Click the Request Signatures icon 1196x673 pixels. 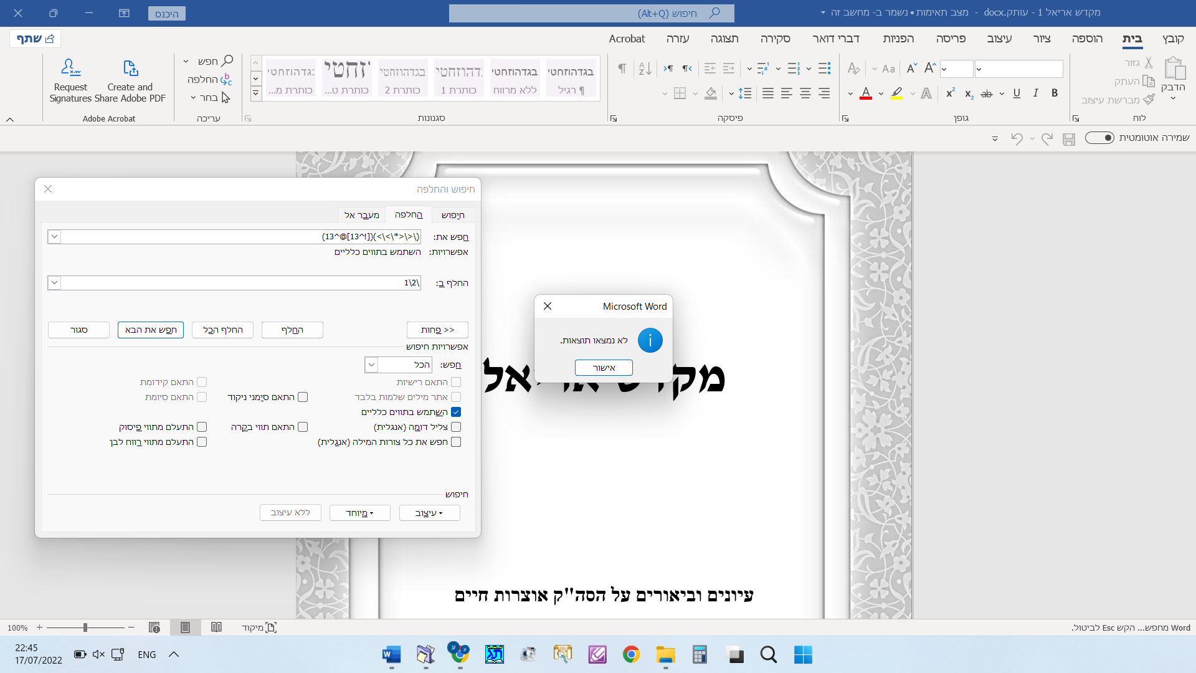click(x=70, y=68)
